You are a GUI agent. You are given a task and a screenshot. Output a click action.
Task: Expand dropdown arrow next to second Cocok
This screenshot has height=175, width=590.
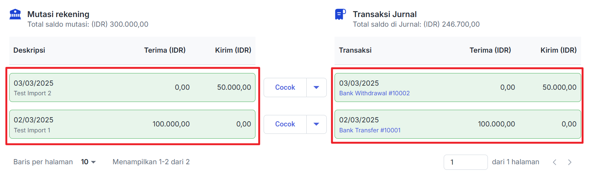tap(316, 124)
